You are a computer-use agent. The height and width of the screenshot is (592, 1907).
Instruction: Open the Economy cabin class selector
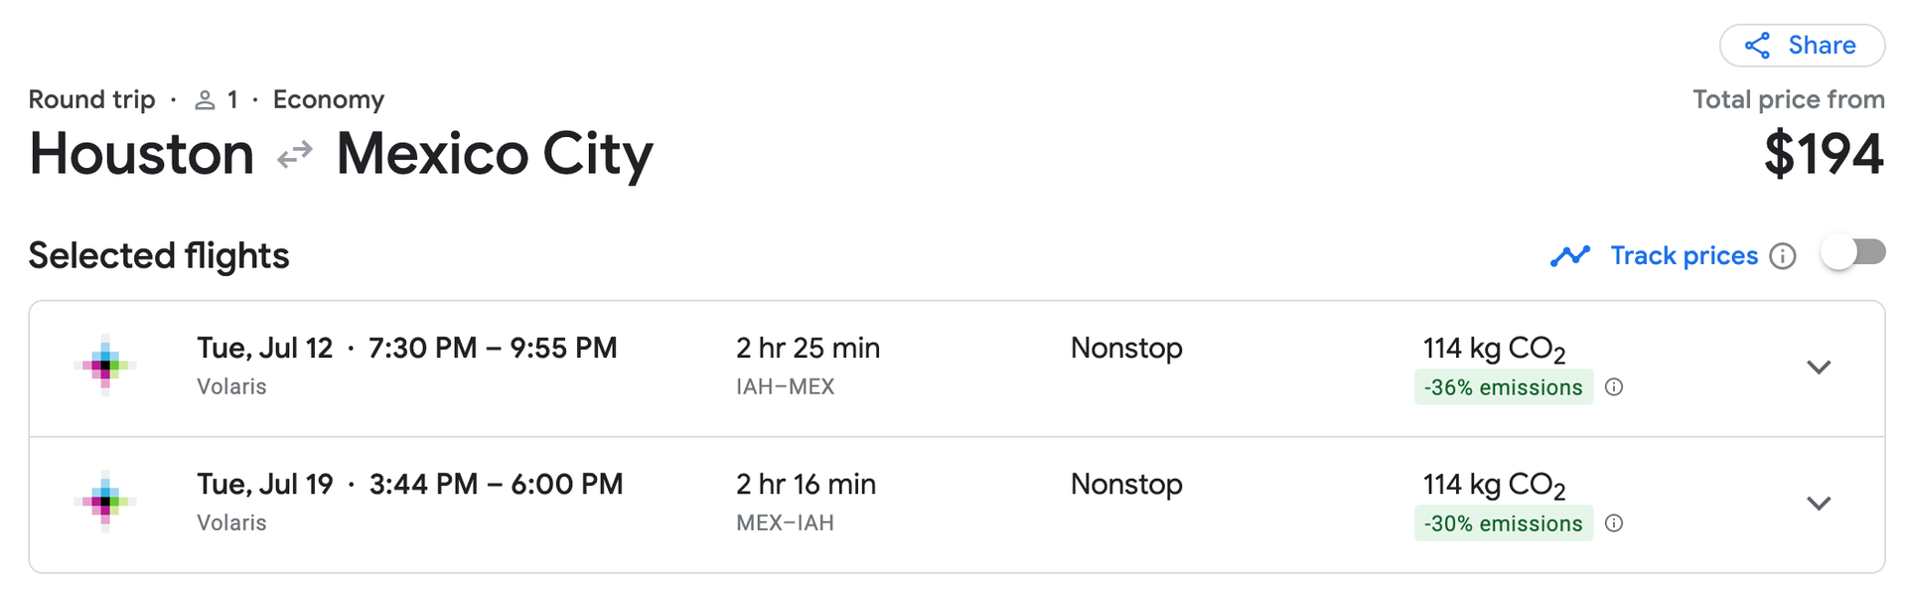328,99
